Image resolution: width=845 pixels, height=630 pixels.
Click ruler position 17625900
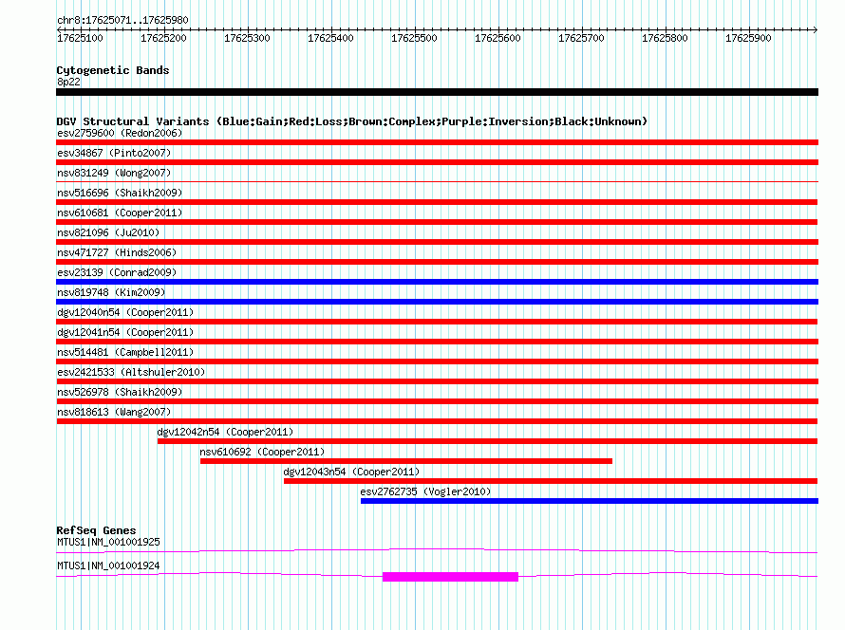coord(748,38)
